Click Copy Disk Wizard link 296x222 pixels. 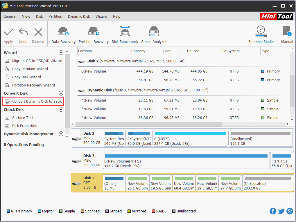(x=26, y=77)
